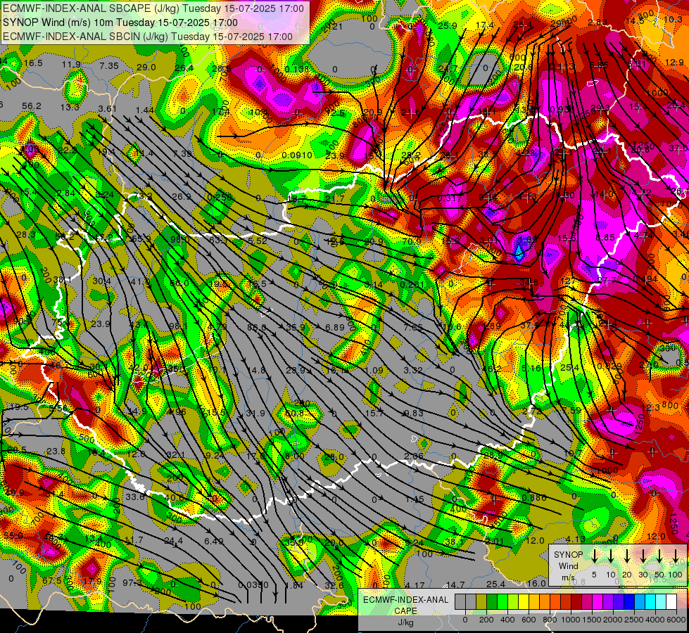
Task: Click the 100 m/s wind arrow in legend
Action: (x=676, y=556)
